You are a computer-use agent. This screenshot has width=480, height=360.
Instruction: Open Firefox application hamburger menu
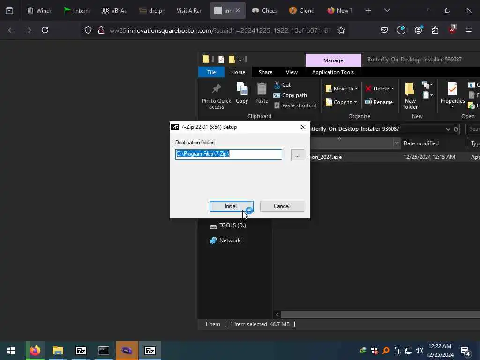pos(469,30)
